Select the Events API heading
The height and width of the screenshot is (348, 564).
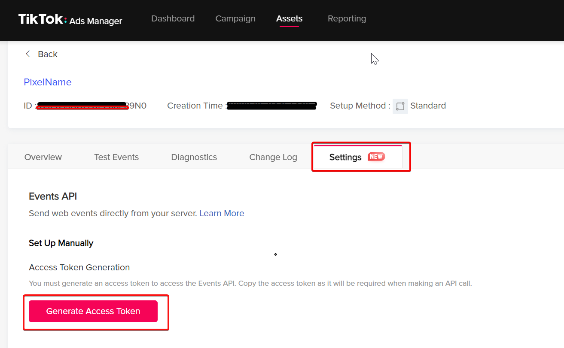(53, 196)
